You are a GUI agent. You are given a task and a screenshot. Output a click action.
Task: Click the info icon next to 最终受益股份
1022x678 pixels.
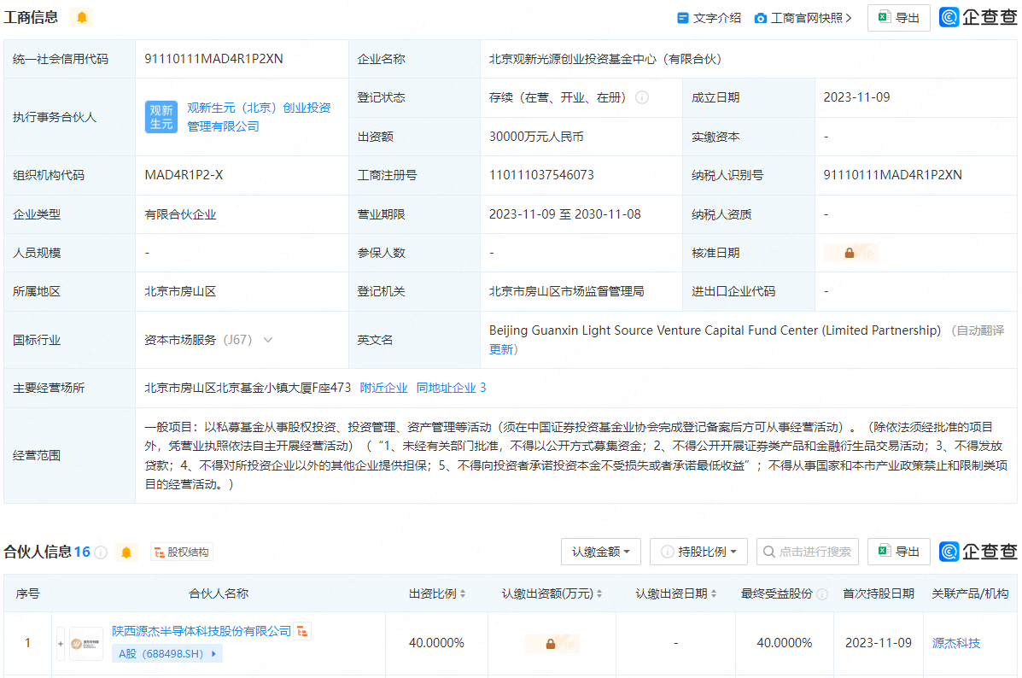pyautogui.click(x=821, y=594)
